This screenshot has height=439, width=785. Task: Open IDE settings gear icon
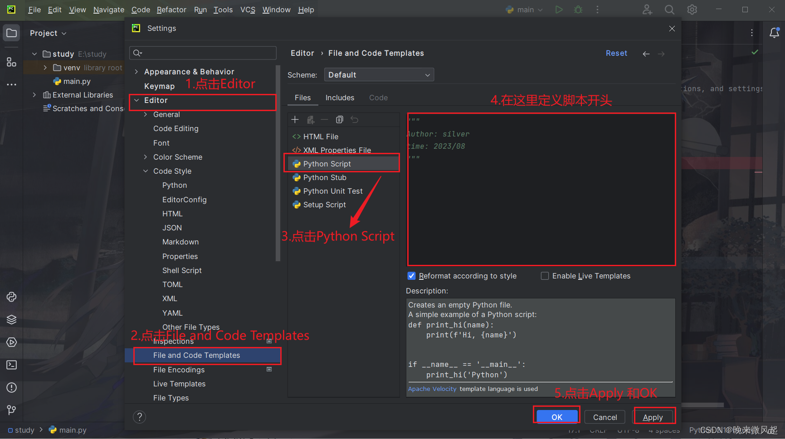coord(692,10)
